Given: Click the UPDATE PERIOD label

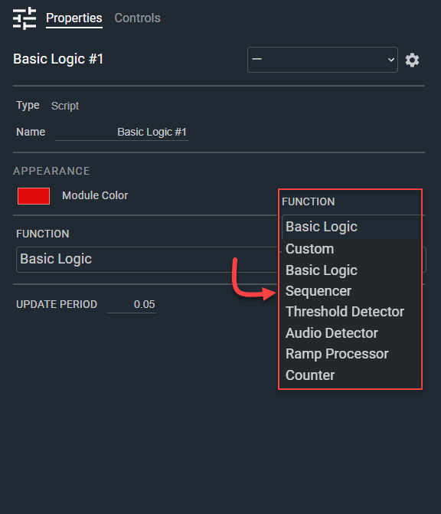Looking at the screenshot, I should coord(57,305).
